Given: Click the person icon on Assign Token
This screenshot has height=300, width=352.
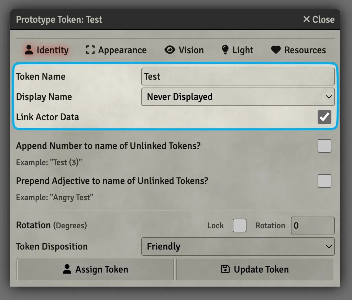Looking at the screenshot, I should [67, 269].
